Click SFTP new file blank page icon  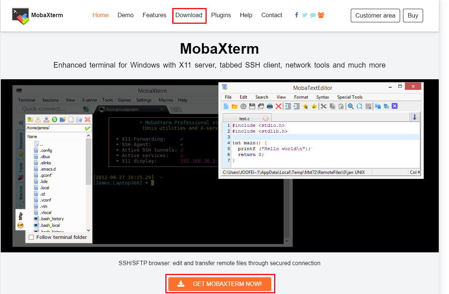point(71,119)
